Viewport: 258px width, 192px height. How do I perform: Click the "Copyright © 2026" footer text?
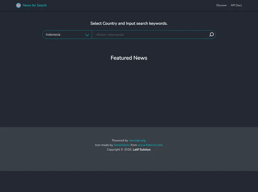(x=119, y=150)
